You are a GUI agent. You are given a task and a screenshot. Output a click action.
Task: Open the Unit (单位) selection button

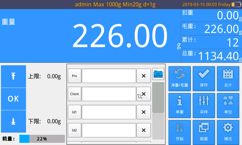coord(228,105)
